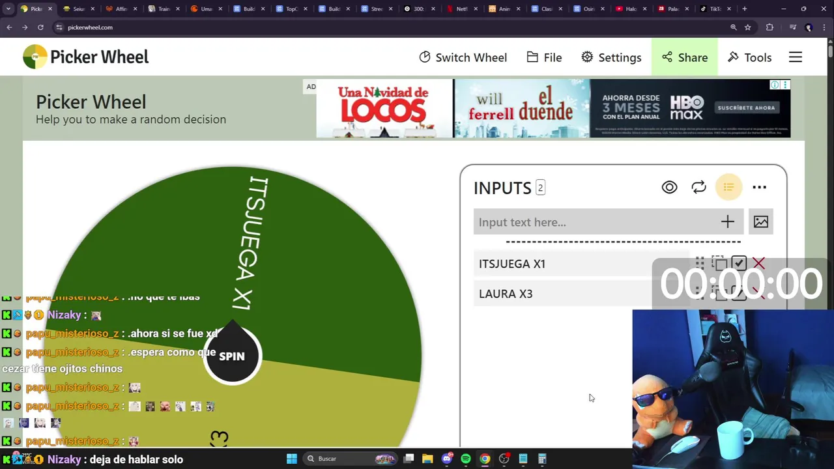
Task: Click the HBO Max Suscríbete Ahora button
Action: tap(746, 107)
